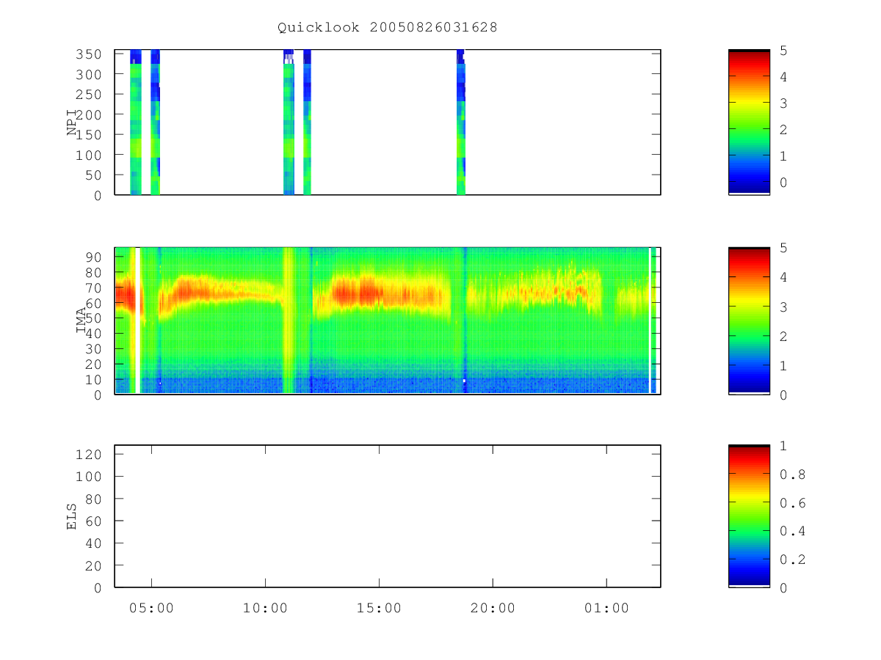Click the empty ELS plot area
This screenshot has width=881, height=660.
pyautogui.click(x=388, y=516)
